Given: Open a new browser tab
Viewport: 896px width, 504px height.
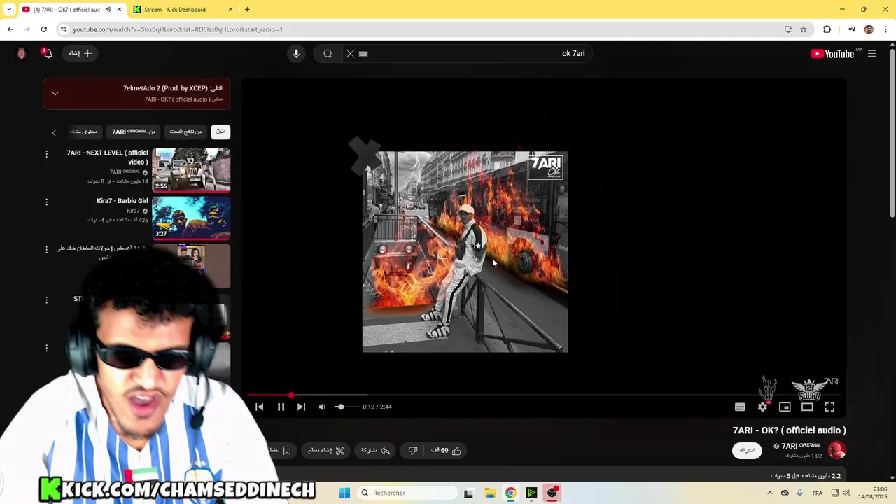Looking at the screenshot, I should [x=247, y=10].
